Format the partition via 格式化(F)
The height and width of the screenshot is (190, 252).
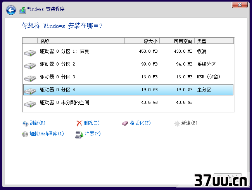click(140, 123)
